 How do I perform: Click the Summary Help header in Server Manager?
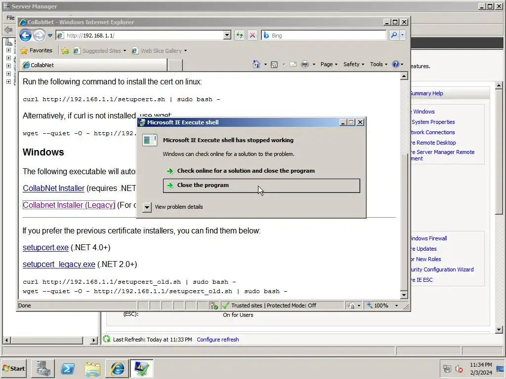click(x=426, y=93)
